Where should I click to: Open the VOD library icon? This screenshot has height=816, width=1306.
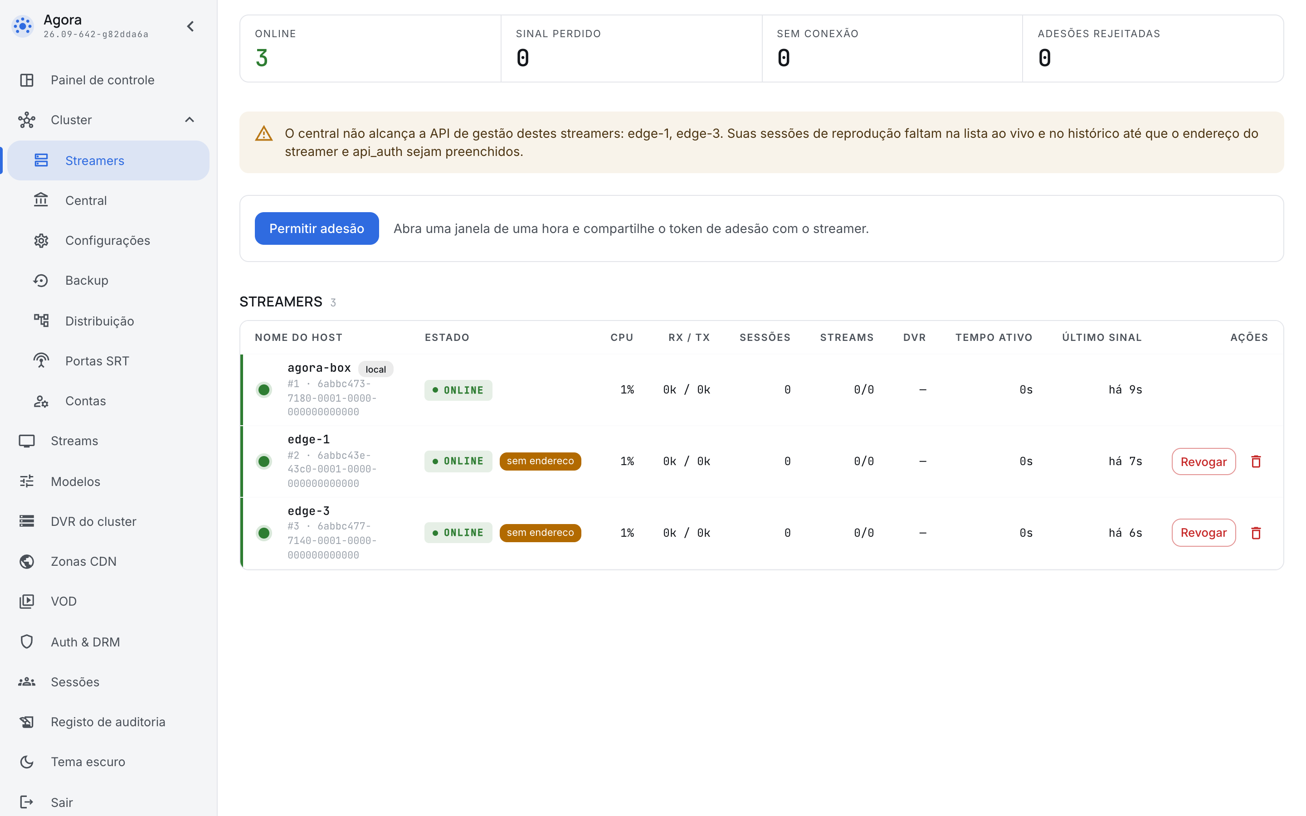tap(26, 601)
